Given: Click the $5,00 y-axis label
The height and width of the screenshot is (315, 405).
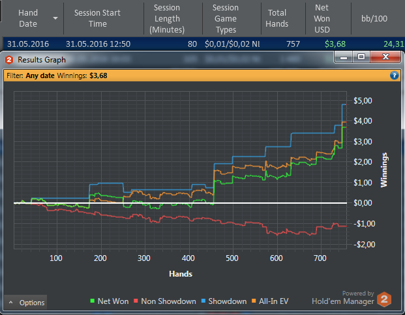Looking at the screenshot, I should click(363, 100).
